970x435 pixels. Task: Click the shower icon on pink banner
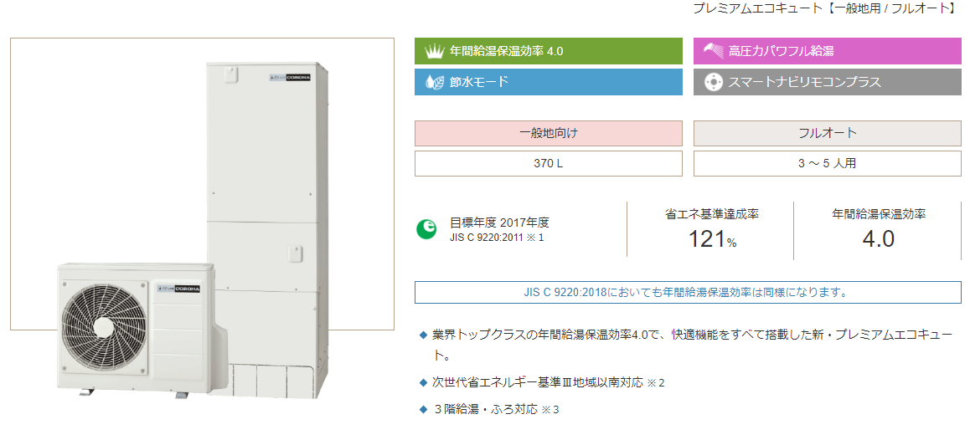point(714,51)
